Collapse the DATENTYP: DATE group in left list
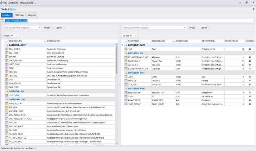256x151 pixels. [7, 45]
